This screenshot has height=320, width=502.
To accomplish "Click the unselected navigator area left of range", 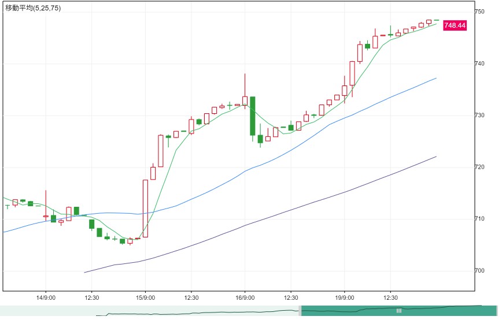I will (149, 311).
